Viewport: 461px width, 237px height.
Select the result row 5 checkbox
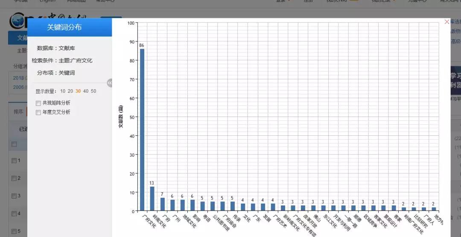pyautogui.click(x=14, y=231)
